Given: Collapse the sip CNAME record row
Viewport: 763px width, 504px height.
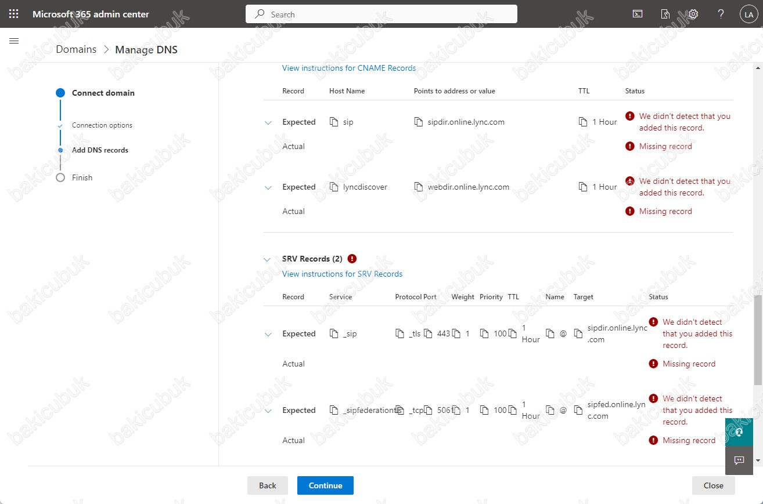Looking at the screenshot, I should tap(268, 122).
